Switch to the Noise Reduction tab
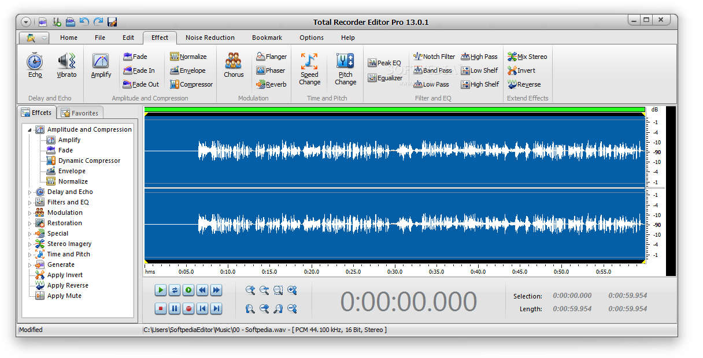This screenshot has height=358, width=703. [210, 38]
